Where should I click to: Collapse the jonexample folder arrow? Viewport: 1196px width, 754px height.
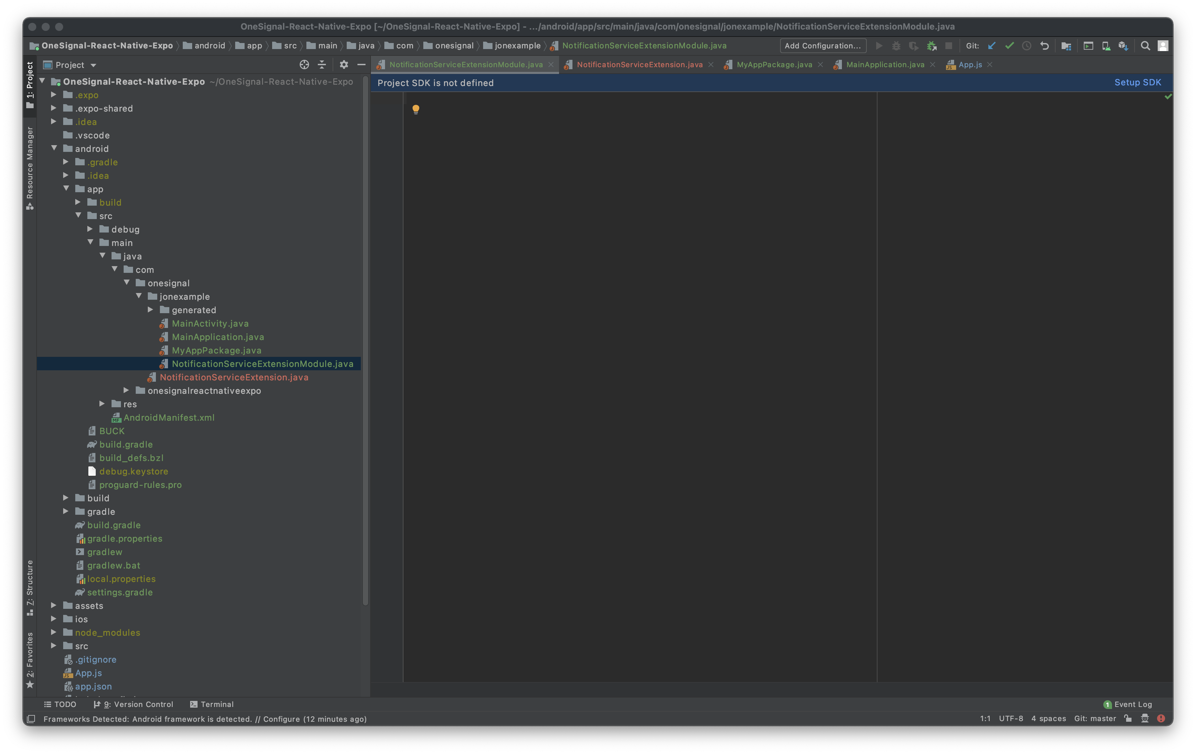tap(139, 296)
